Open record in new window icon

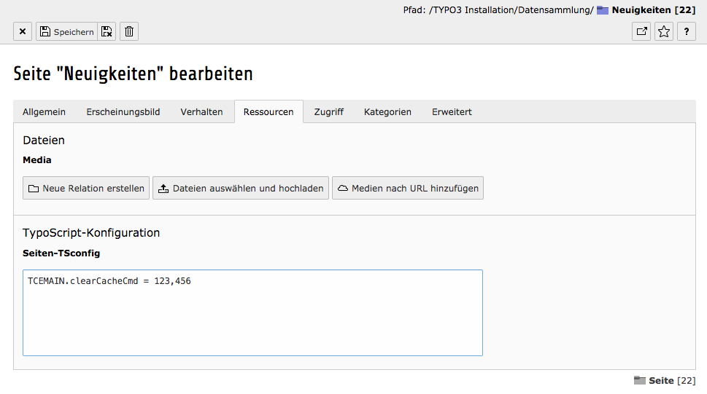coord(641,31)
